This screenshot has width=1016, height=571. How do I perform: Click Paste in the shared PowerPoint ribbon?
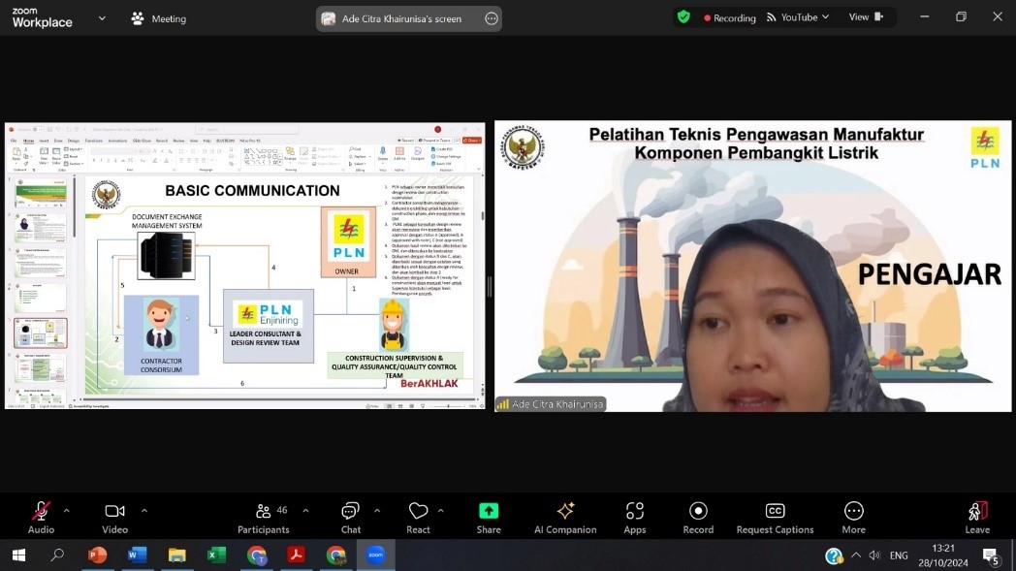pos(16,155)
